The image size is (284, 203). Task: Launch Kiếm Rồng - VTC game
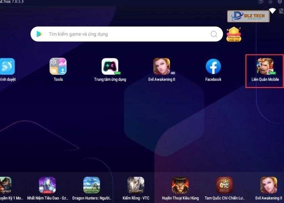(136, 185)
